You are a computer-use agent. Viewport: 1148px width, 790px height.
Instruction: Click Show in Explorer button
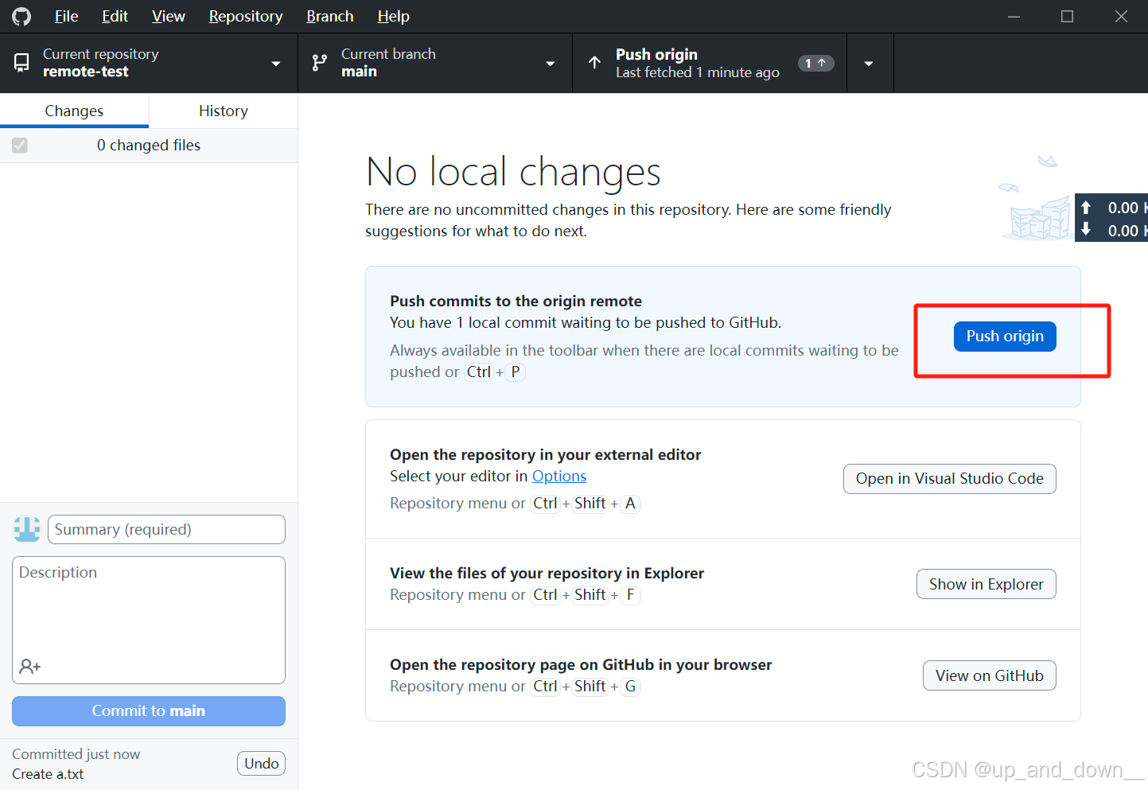point(987,584)
